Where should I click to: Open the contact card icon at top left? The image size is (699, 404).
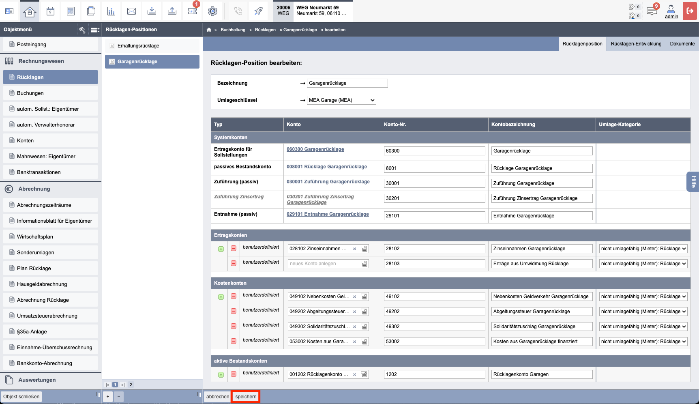coord(9,11)
